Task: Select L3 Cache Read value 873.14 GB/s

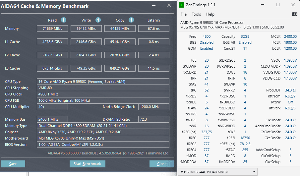Action: point(52,68)
